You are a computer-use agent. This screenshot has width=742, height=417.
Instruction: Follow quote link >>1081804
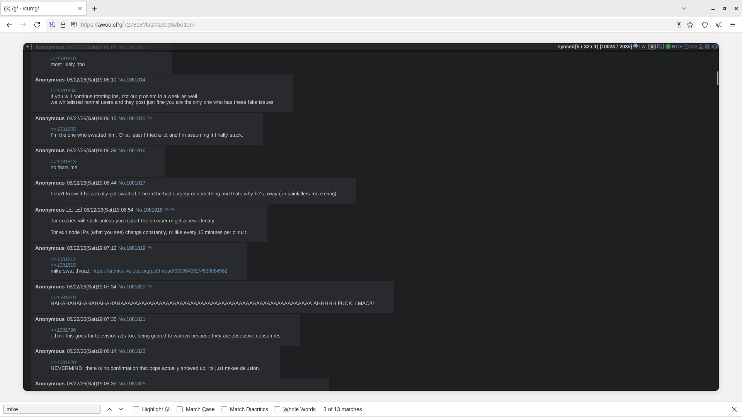[63, 91]
